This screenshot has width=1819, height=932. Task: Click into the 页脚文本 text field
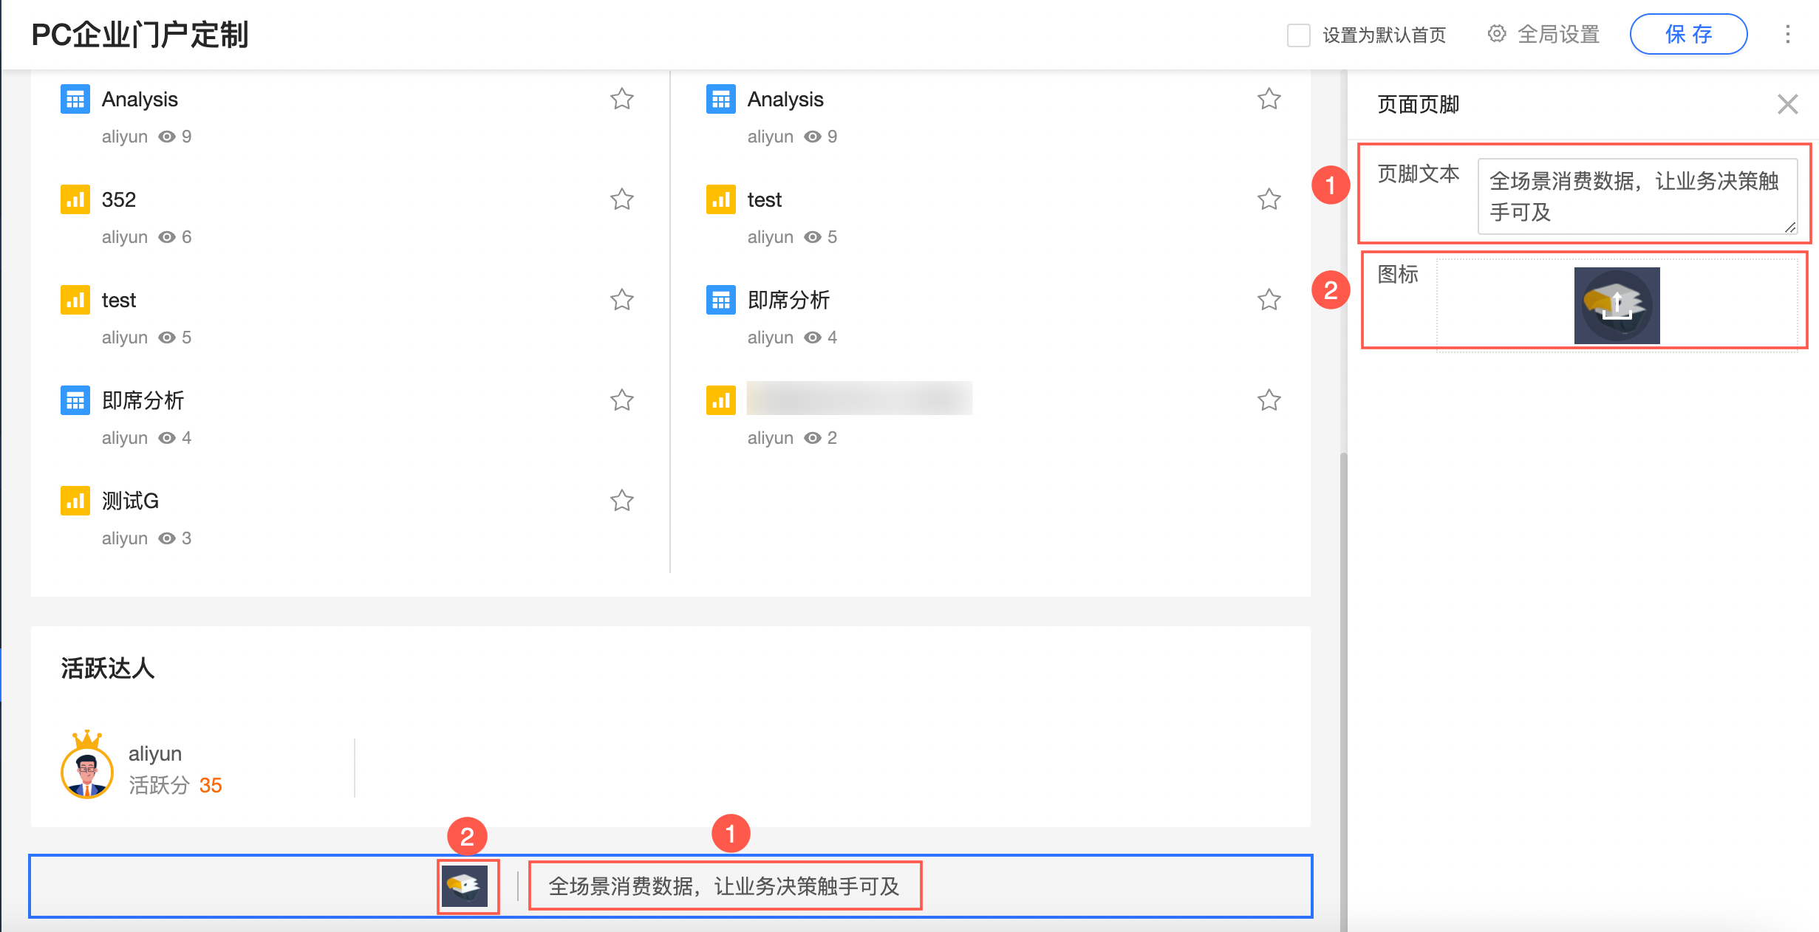[x=1637, y=196]
